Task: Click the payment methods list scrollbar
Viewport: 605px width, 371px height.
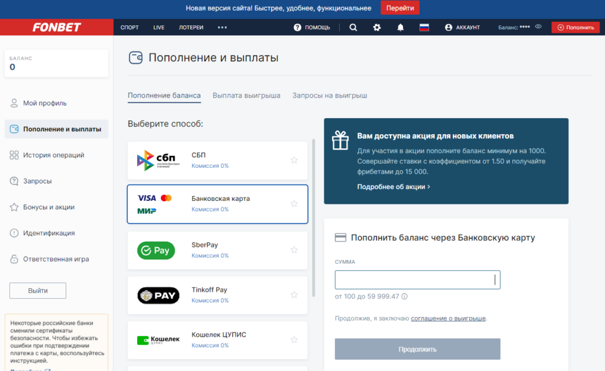Action: (x=314, y=218)
